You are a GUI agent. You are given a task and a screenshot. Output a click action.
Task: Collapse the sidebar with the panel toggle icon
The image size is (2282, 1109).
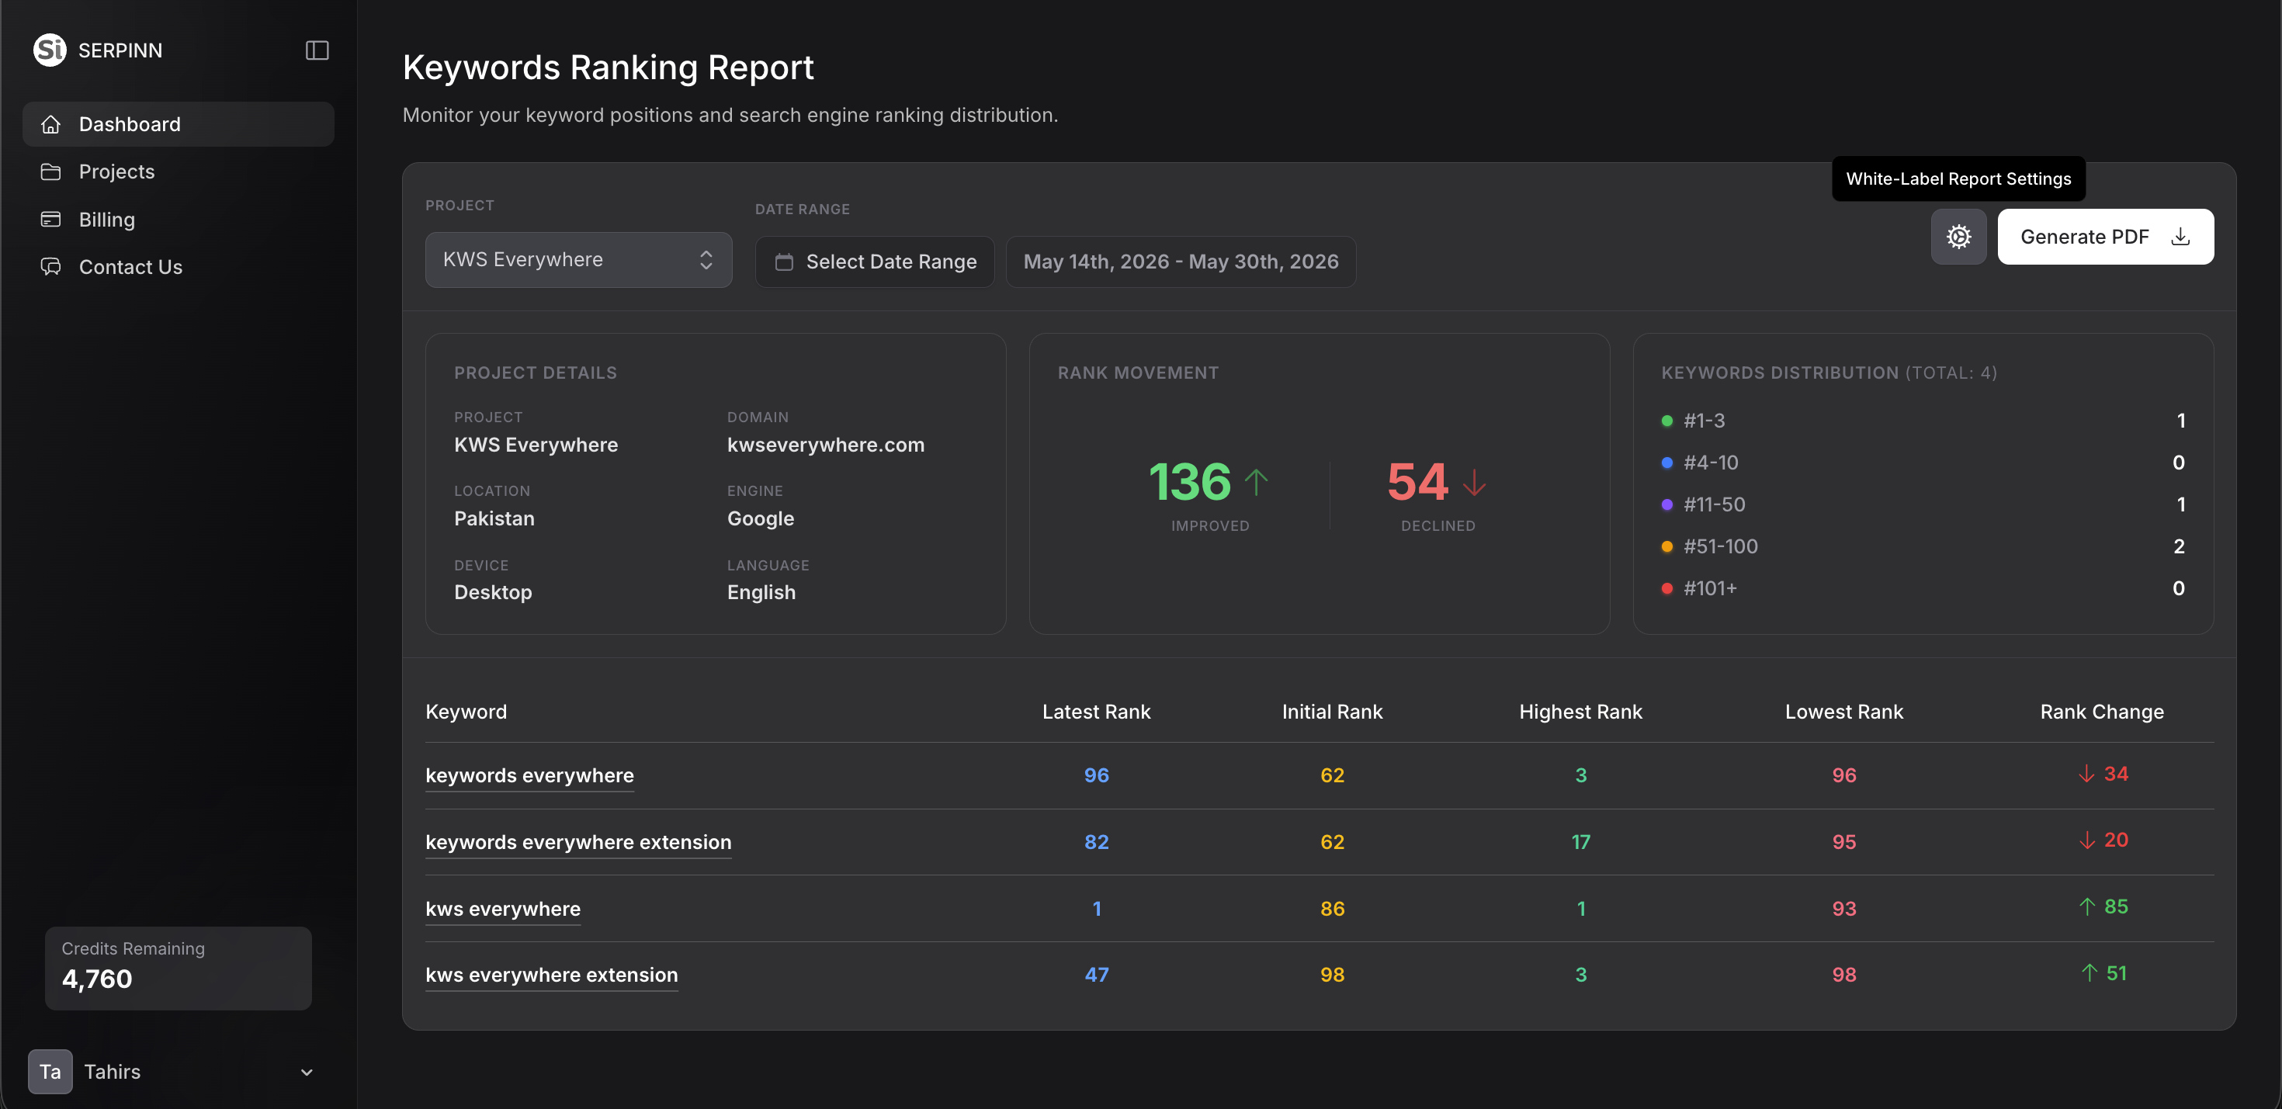(x=317, y=50)
